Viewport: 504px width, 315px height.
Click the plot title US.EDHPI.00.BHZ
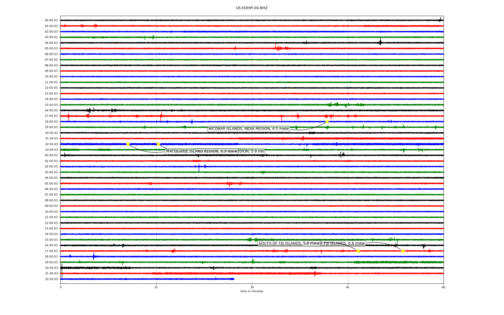252,8
